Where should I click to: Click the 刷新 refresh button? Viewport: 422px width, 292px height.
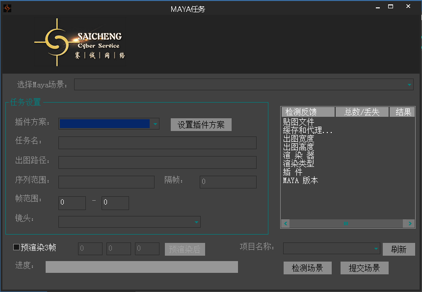pyautogui.click(x=398, y=249)
